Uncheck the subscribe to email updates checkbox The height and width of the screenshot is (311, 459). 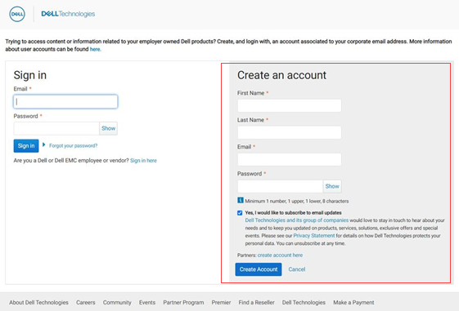coord(240,212)
